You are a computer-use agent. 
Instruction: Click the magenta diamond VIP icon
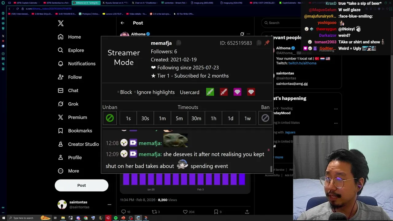(237, 92)
